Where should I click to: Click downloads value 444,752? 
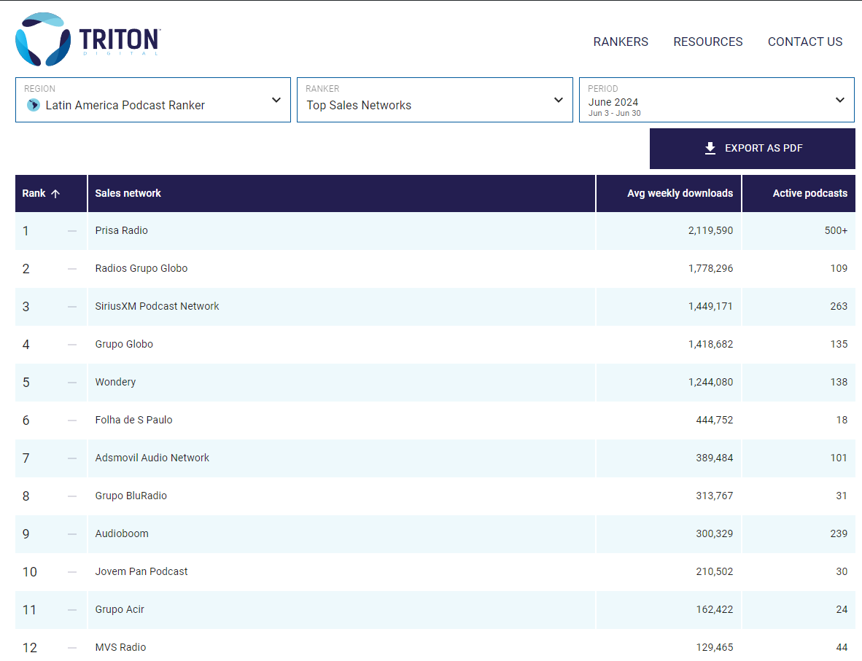(x=714, y=420)
